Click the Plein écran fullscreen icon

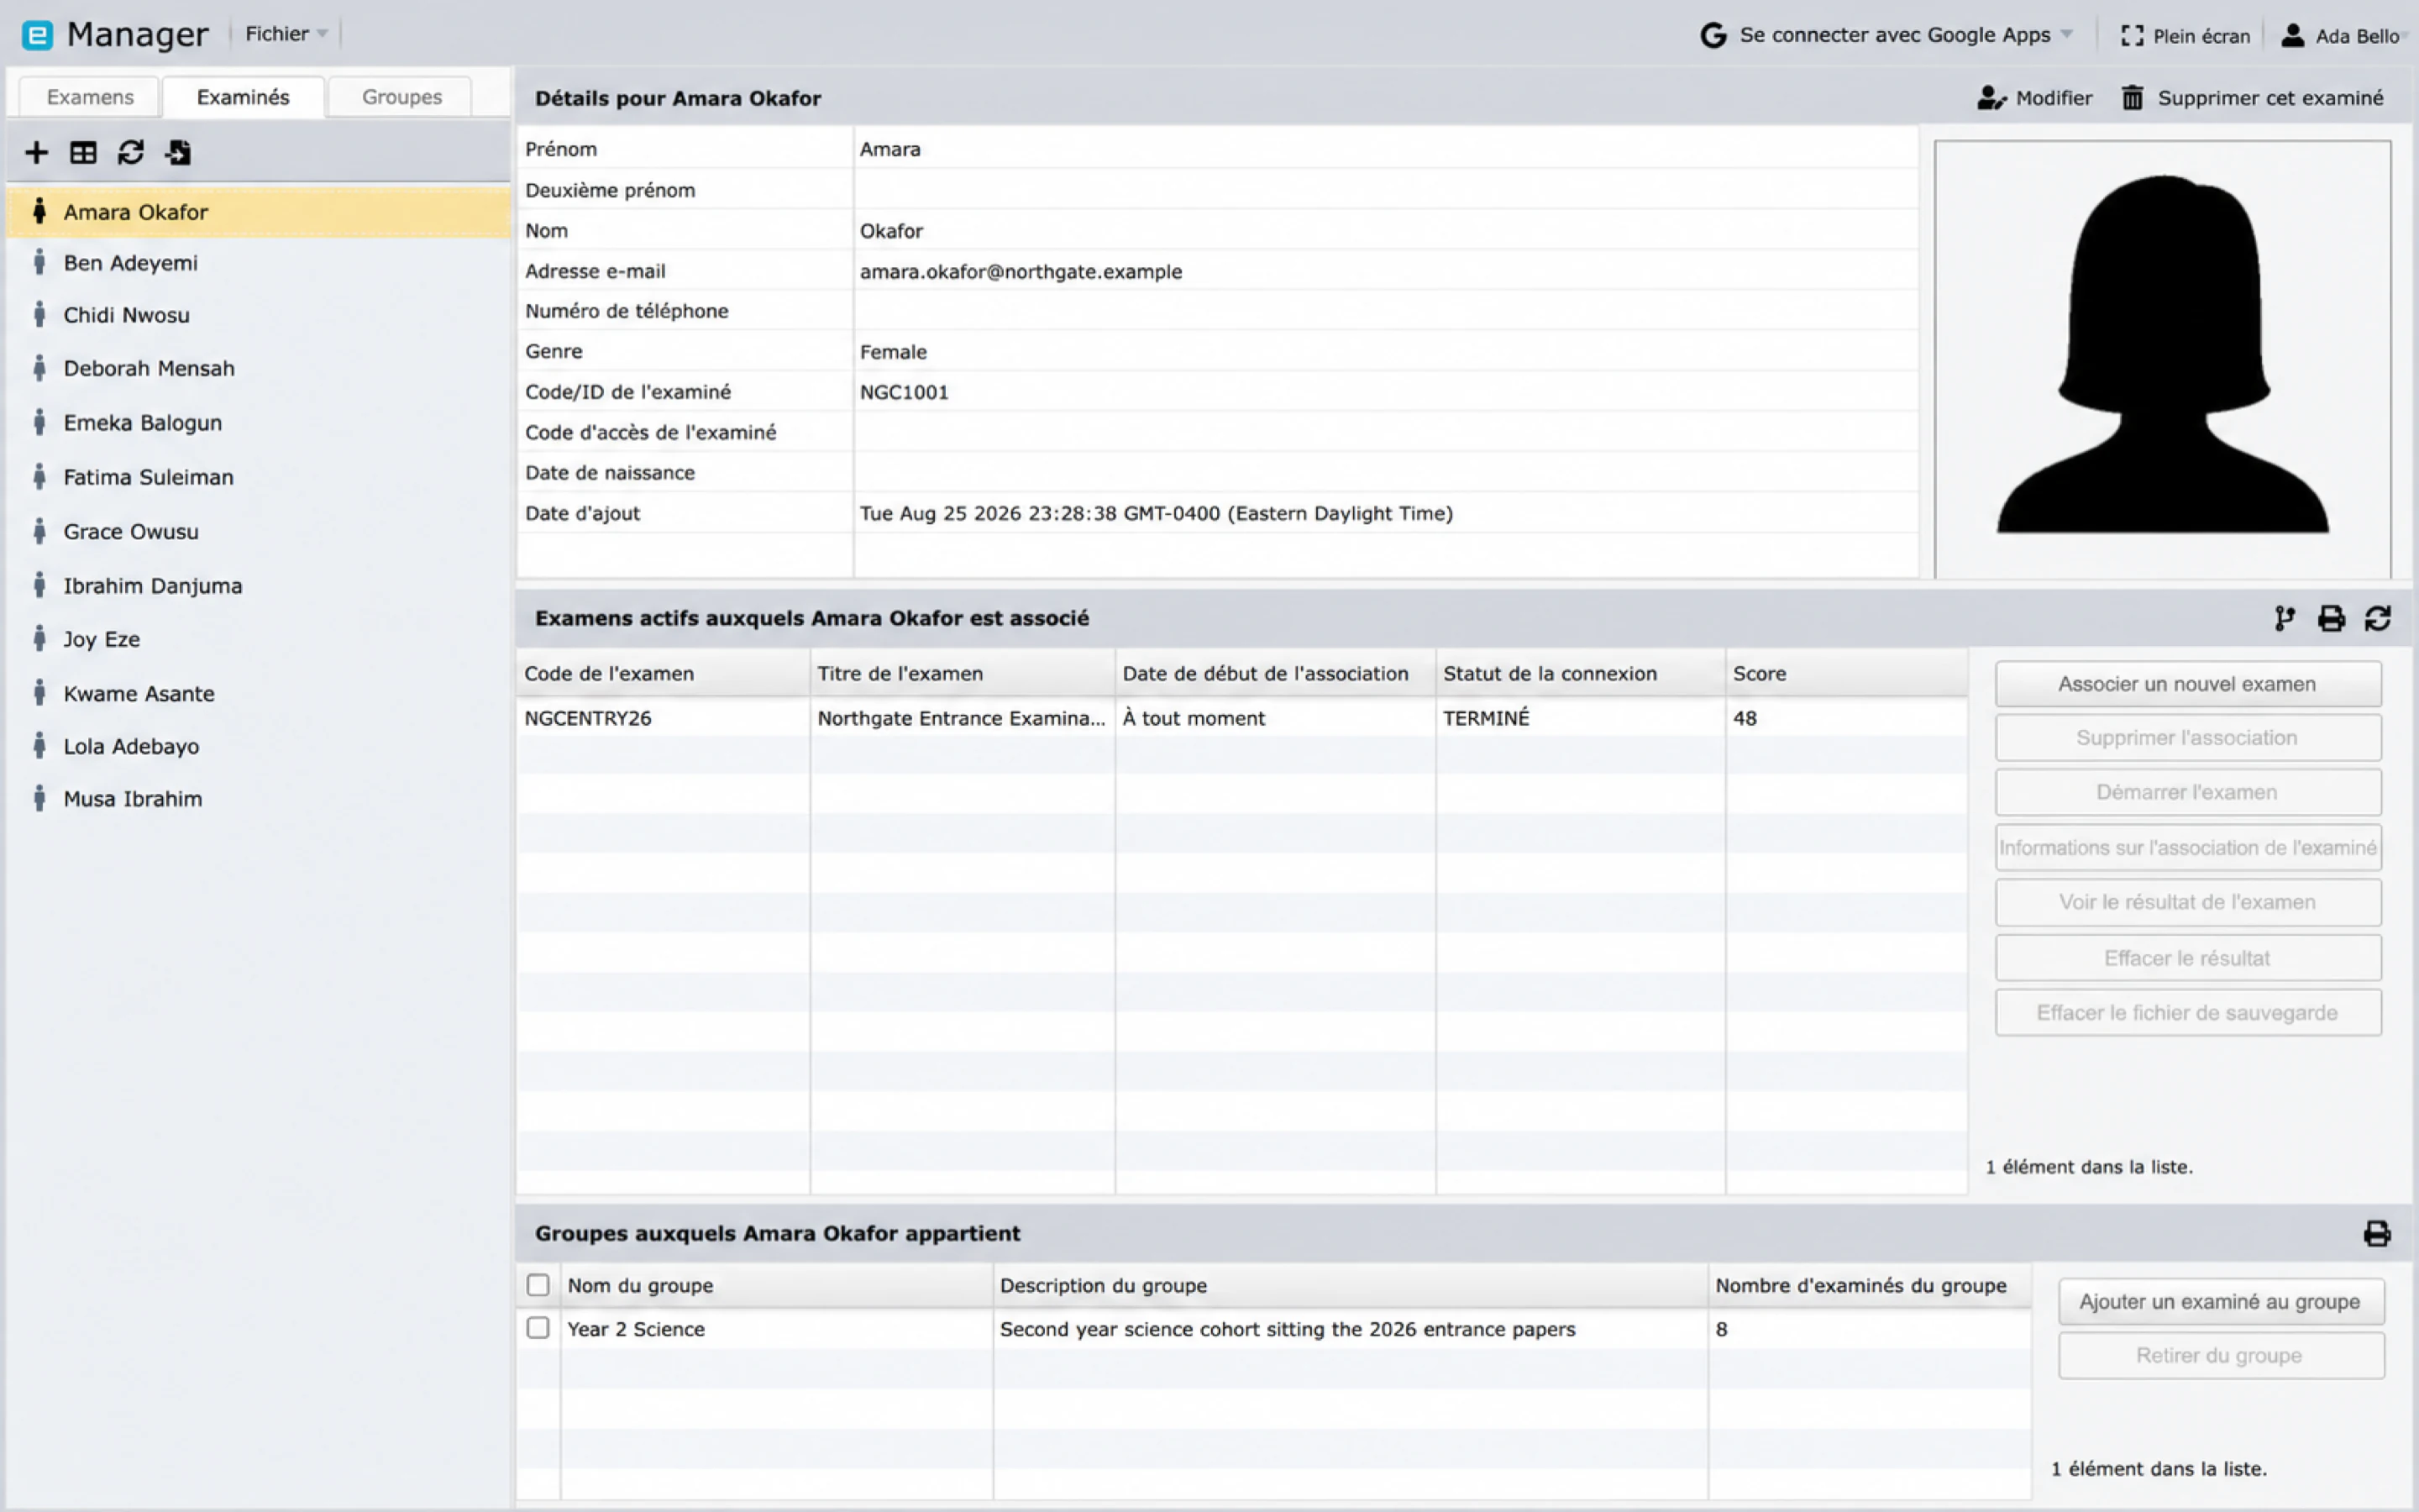click(2132, 36)
